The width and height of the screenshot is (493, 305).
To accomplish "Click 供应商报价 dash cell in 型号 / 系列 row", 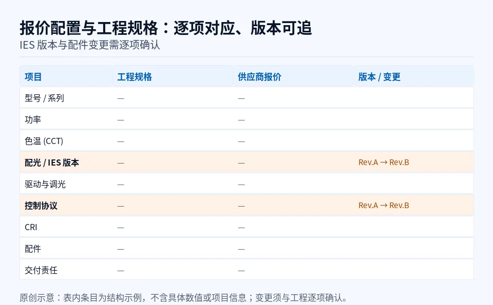I will [x=241, y=98].
